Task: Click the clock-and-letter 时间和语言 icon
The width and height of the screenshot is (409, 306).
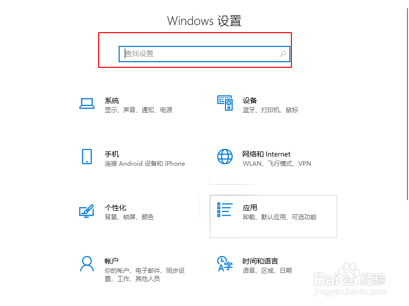Action: coord(225,264)
